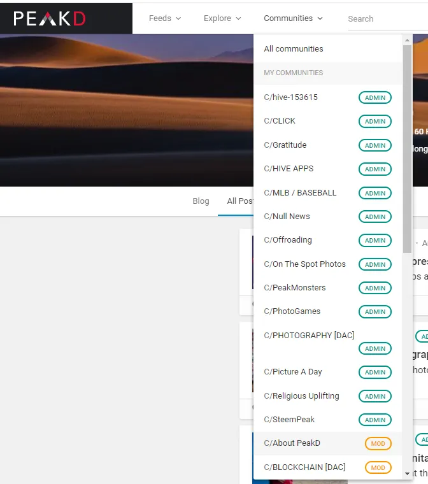Click the ADMIN badge next to C/CLICK

point(375,121)
